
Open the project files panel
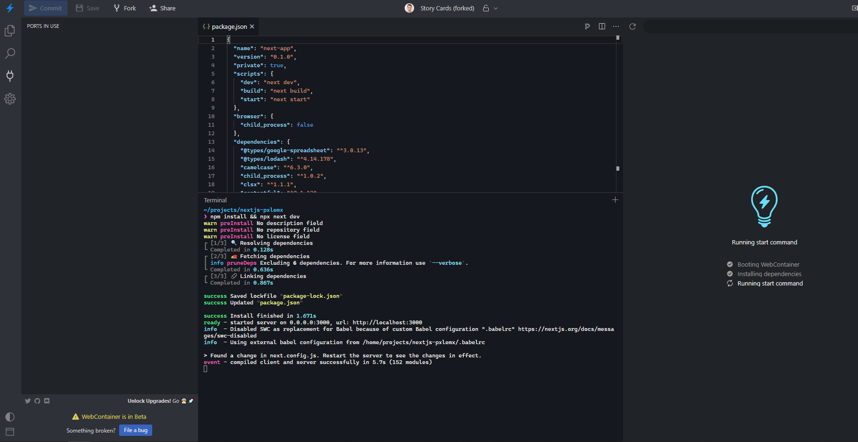click(x=9, y=30)
